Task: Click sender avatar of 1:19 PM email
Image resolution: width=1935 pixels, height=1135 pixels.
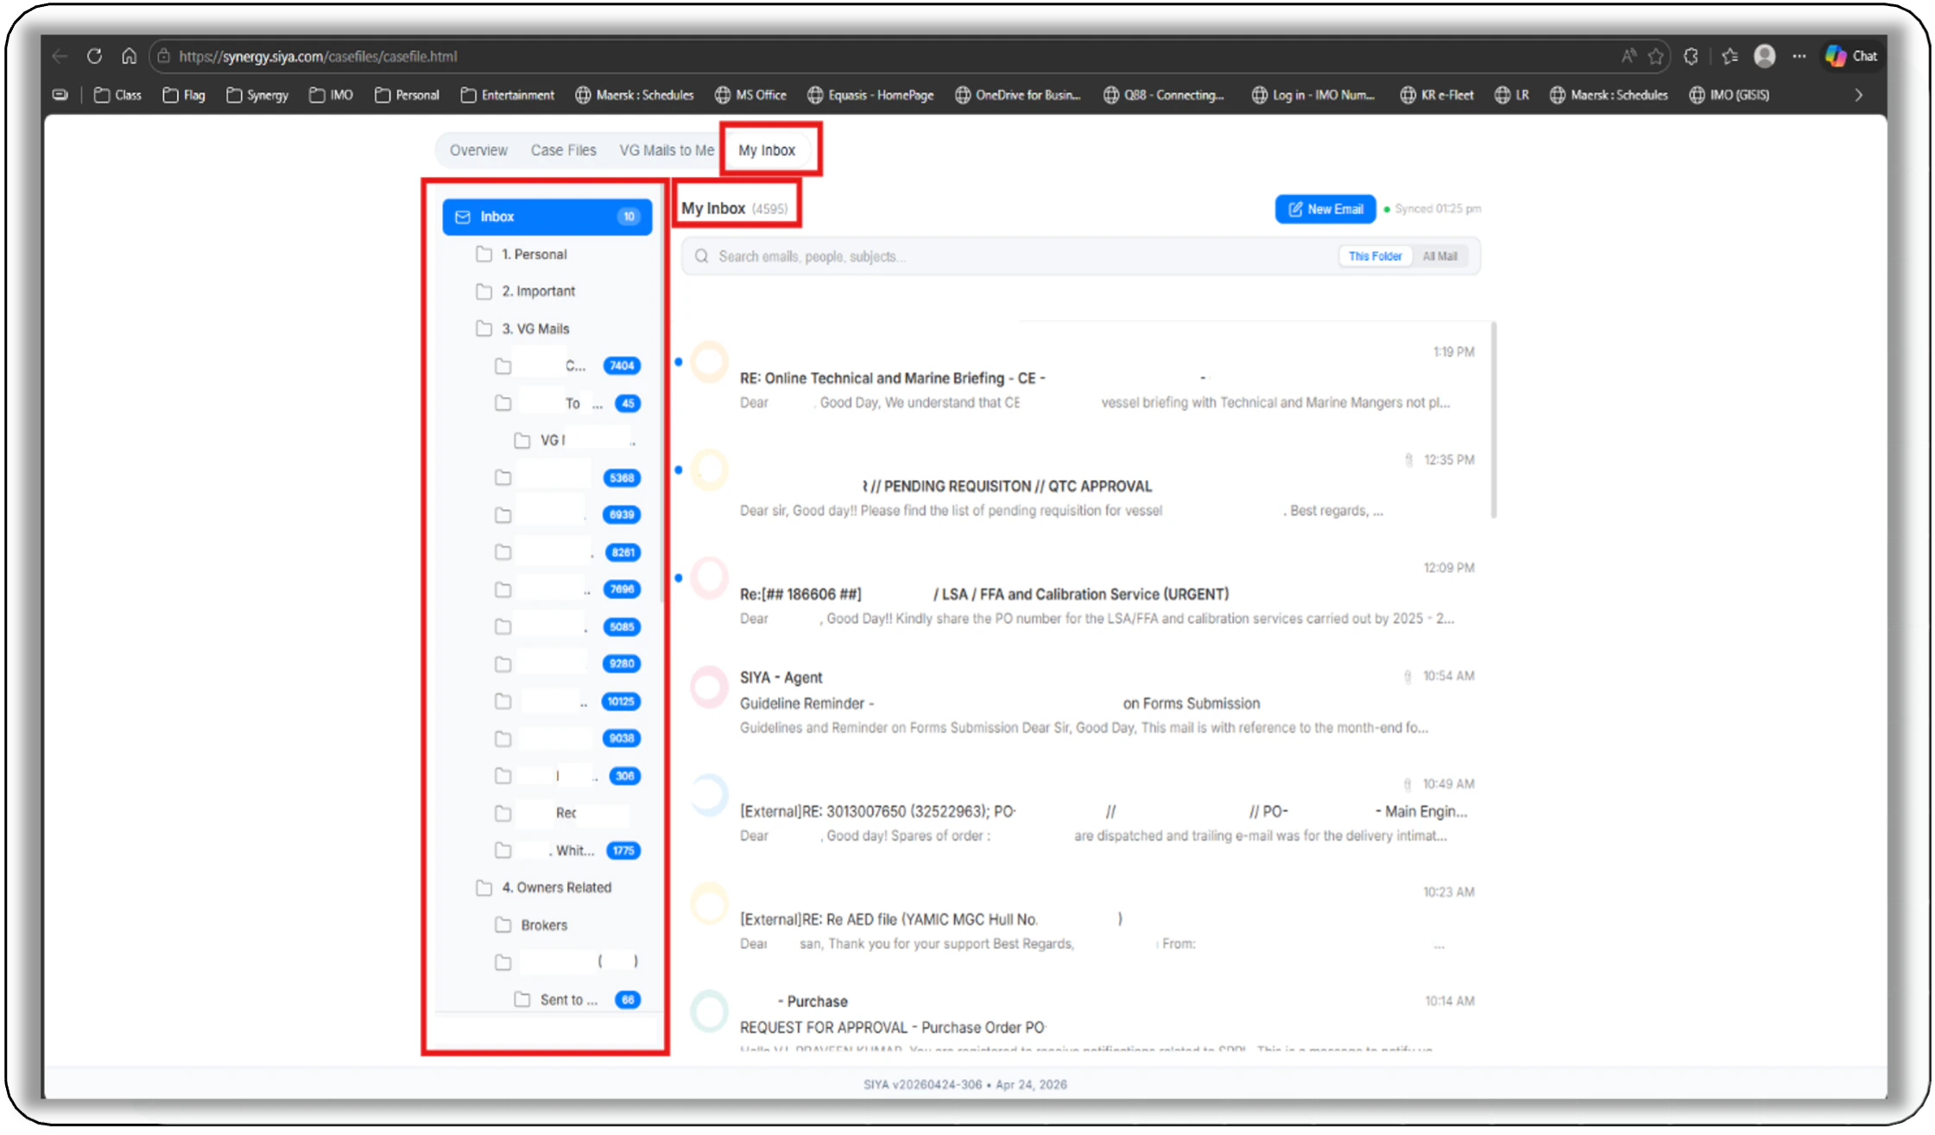Action: click(710, 363)
